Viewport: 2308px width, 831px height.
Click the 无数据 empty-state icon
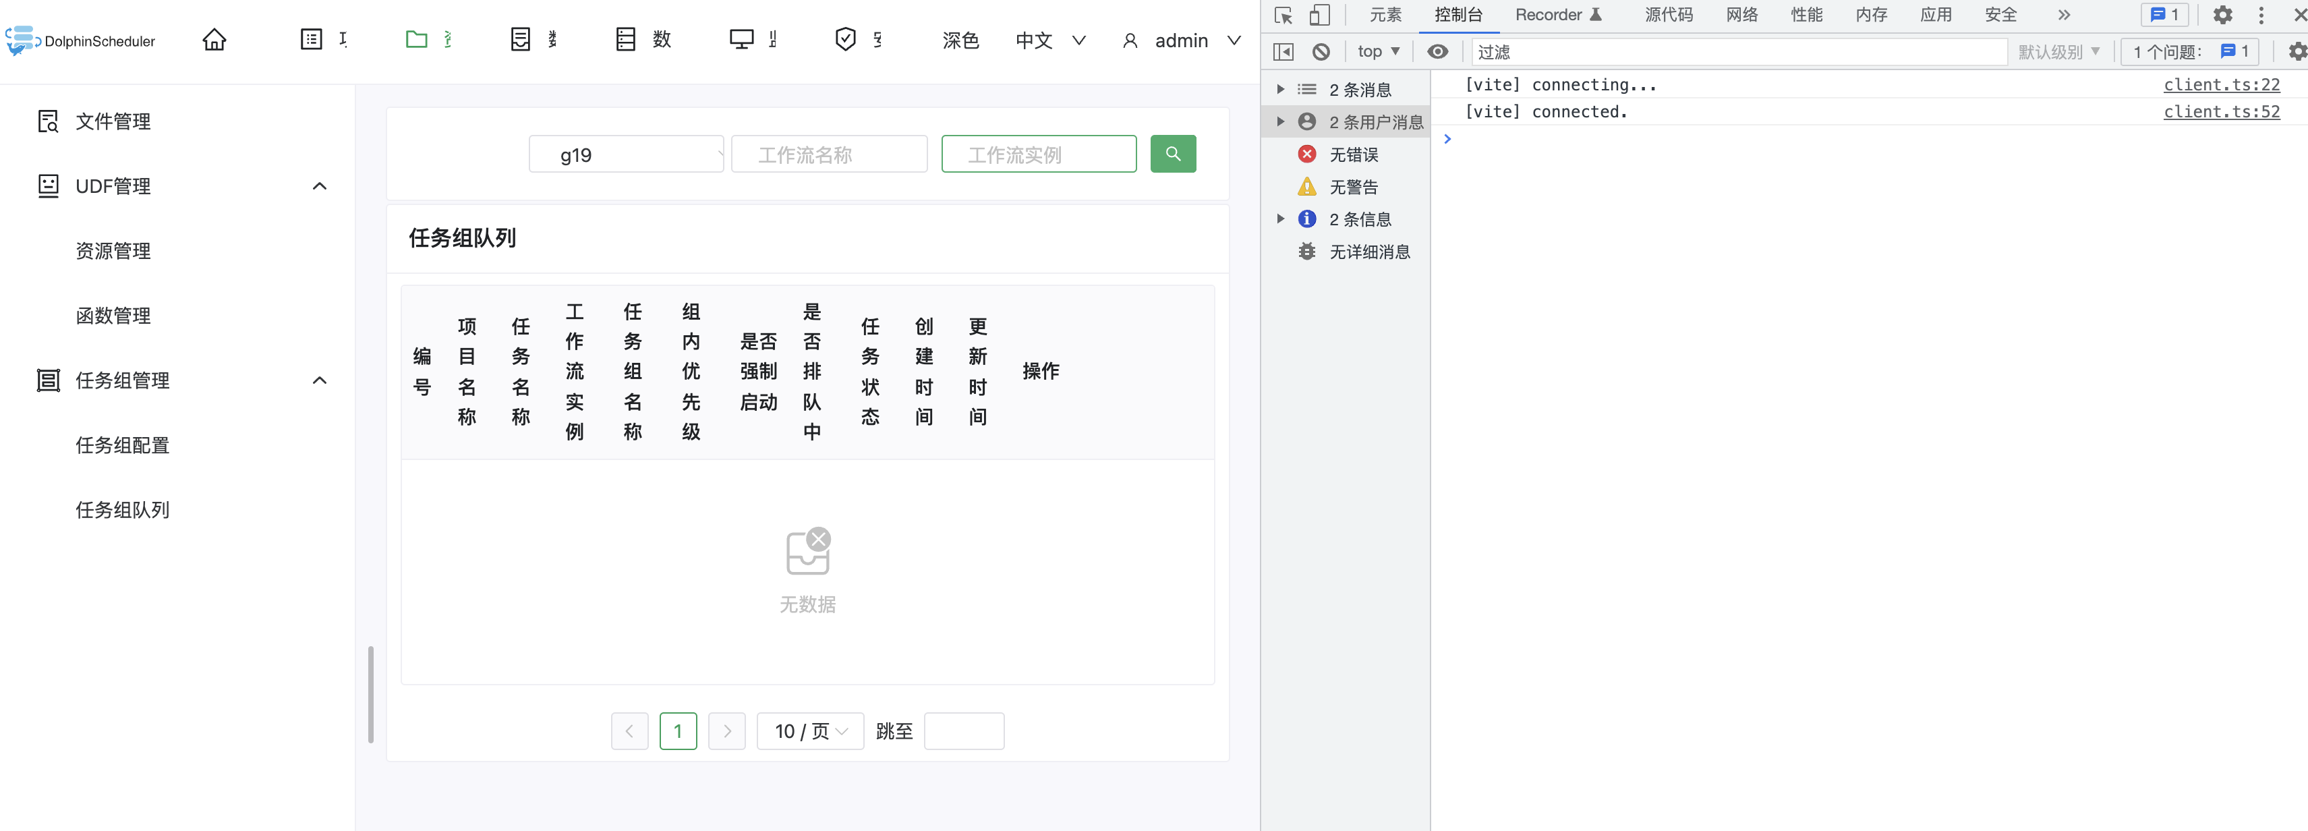coord(808,550)
